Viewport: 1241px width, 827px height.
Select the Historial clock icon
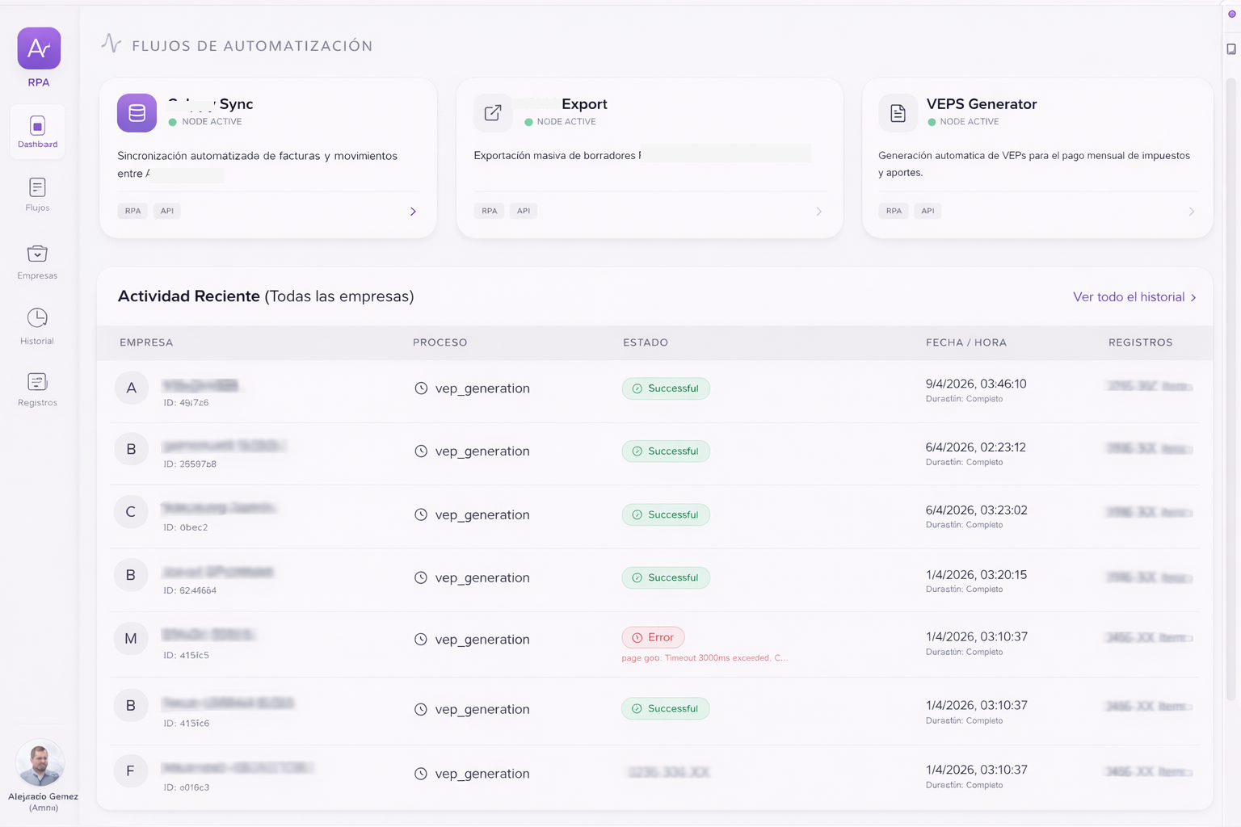point(37,317)
